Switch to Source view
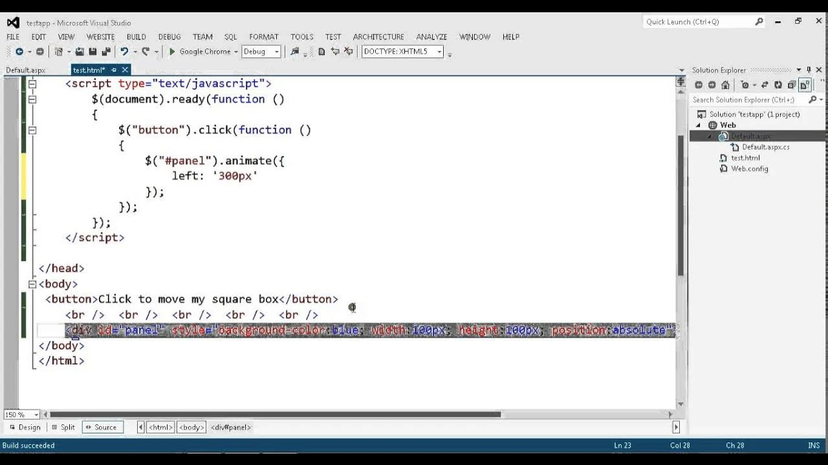828x465 pixels. click(x=102, y=427)
